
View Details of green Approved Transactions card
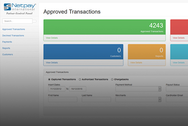pos(52,38)
